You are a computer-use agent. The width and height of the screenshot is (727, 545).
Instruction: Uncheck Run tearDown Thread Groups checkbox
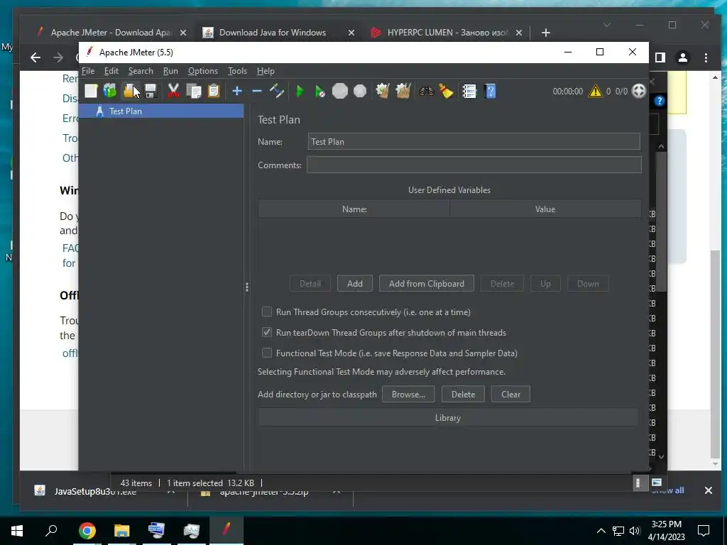click(x=267, y=332)
